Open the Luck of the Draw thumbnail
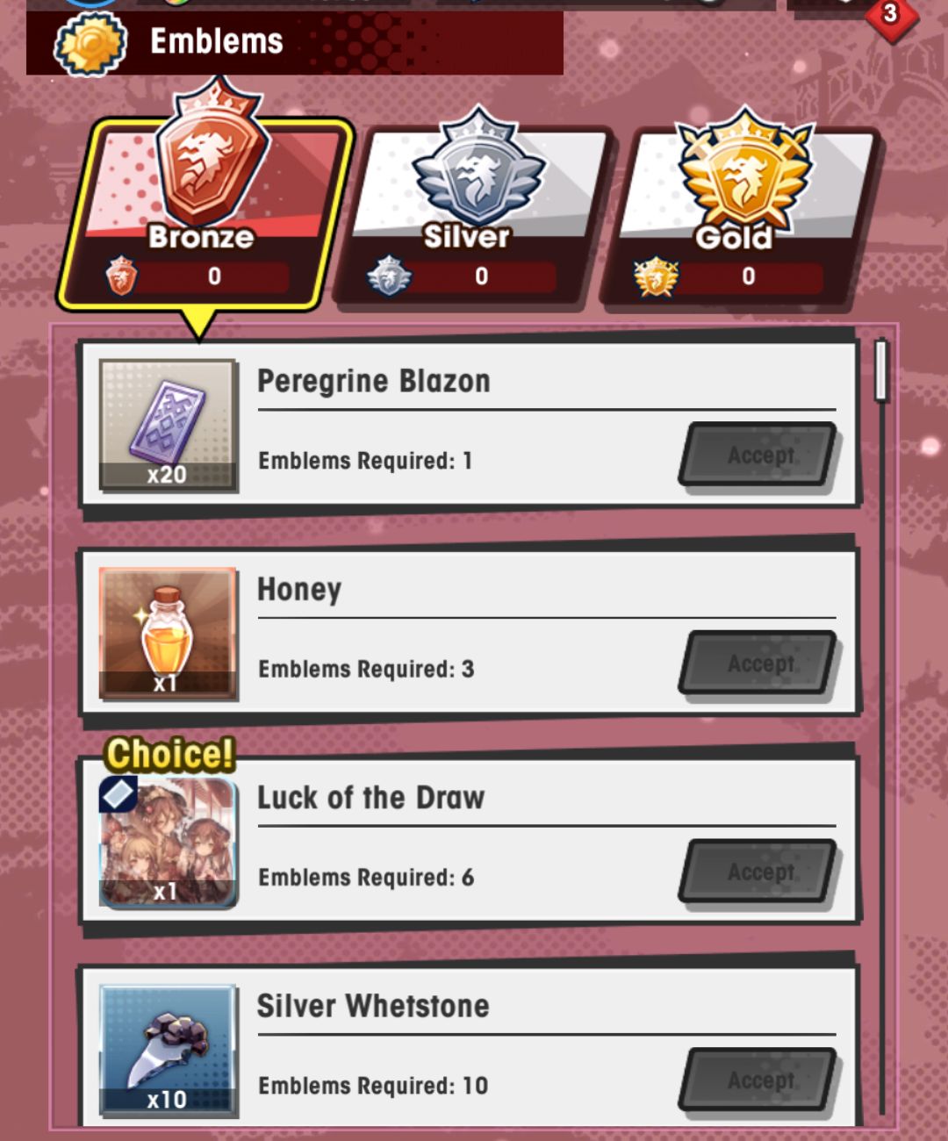This screenshot has width=948, height=1141. [168, 841]
